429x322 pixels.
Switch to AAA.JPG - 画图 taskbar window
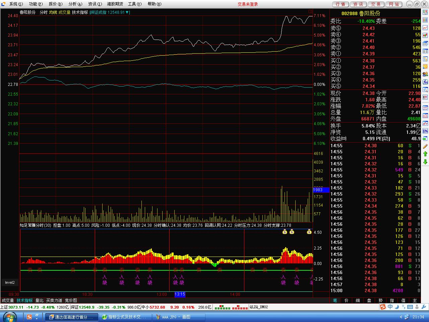pyautogui.click(x=179, y=317)
